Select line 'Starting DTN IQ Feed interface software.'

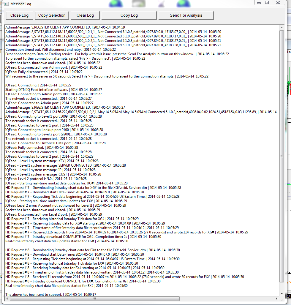pos(54,90)
